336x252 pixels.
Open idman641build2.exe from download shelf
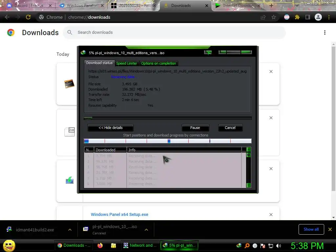click(35, 230)
